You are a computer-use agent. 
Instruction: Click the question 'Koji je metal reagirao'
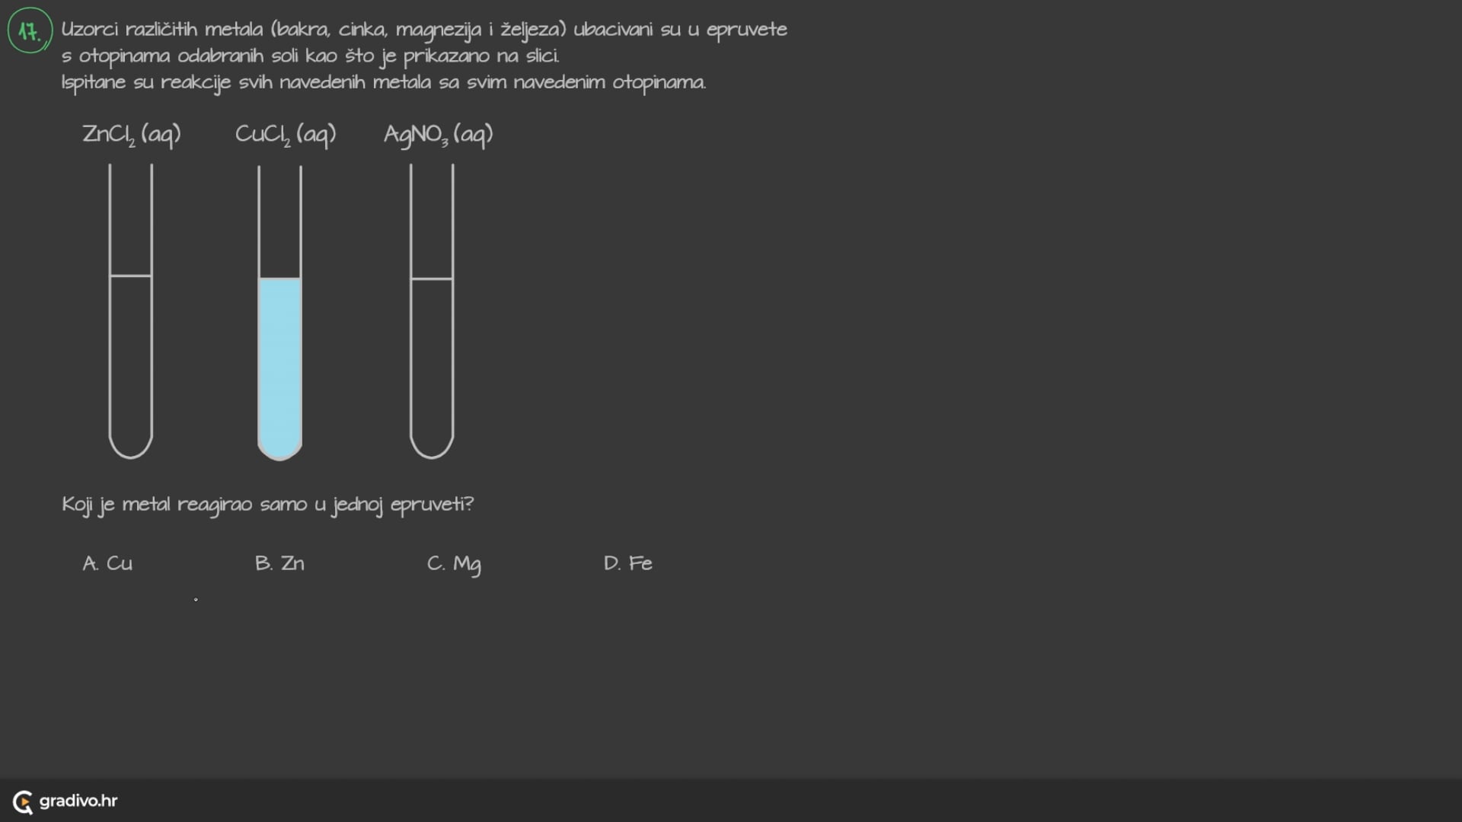point(267,505)
